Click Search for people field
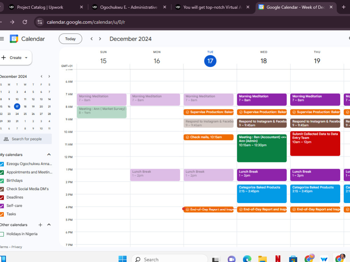 [x=26, y=139]
